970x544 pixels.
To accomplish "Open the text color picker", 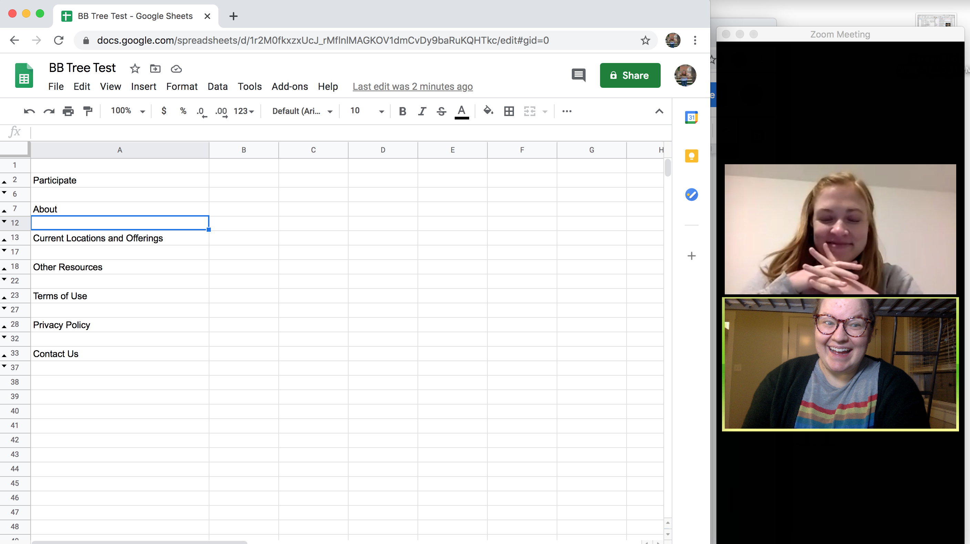I will (x=462, y=111).
